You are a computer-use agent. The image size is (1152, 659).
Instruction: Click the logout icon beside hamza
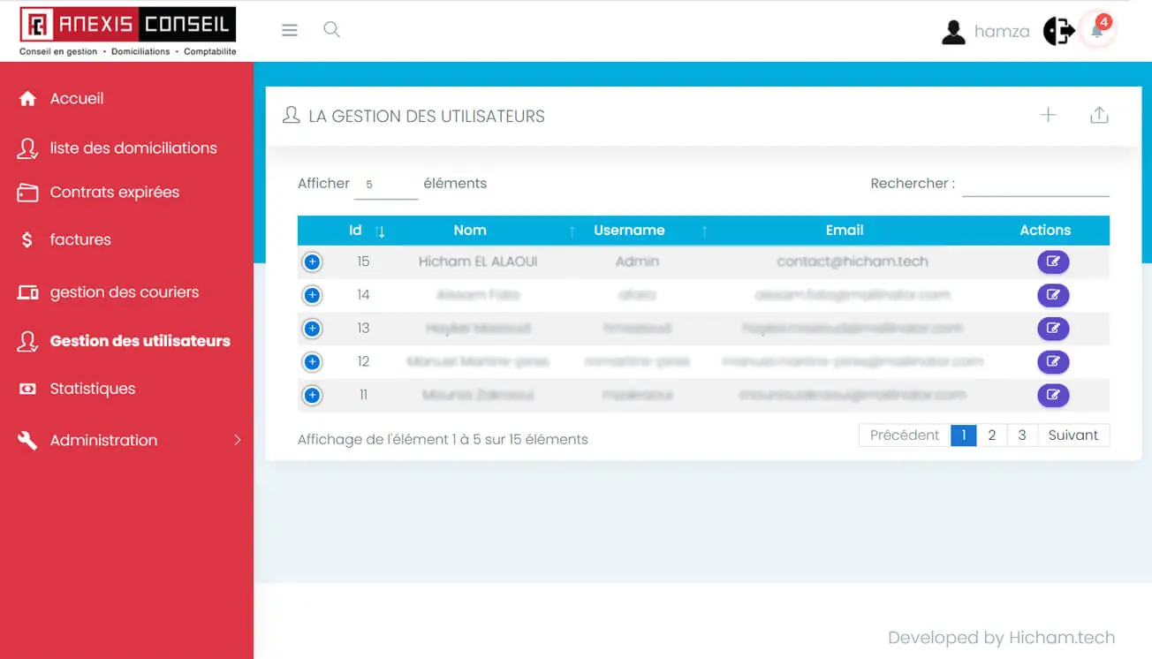tap(1058, 31)
